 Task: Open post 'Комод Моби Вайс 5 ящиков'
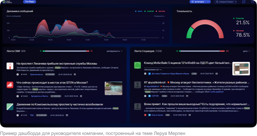pos(188,63)
